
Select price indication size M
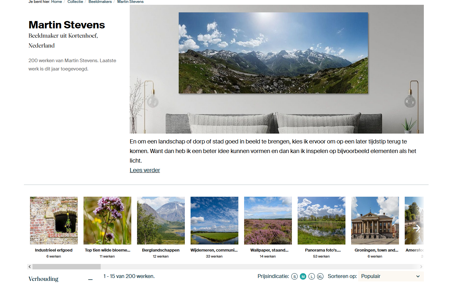[303, 277]
